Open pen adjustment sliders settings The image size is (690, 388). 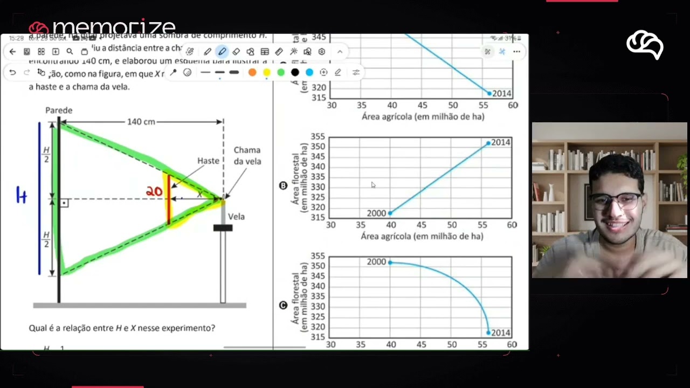point(356,72)
